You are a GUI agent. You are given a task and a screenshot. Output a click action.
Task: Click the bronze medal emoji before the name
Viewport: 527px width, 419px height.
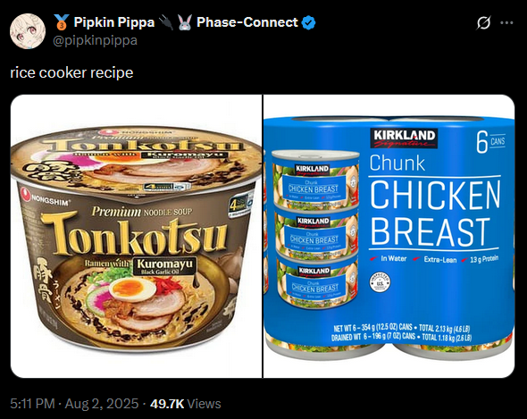pos(62,22)
